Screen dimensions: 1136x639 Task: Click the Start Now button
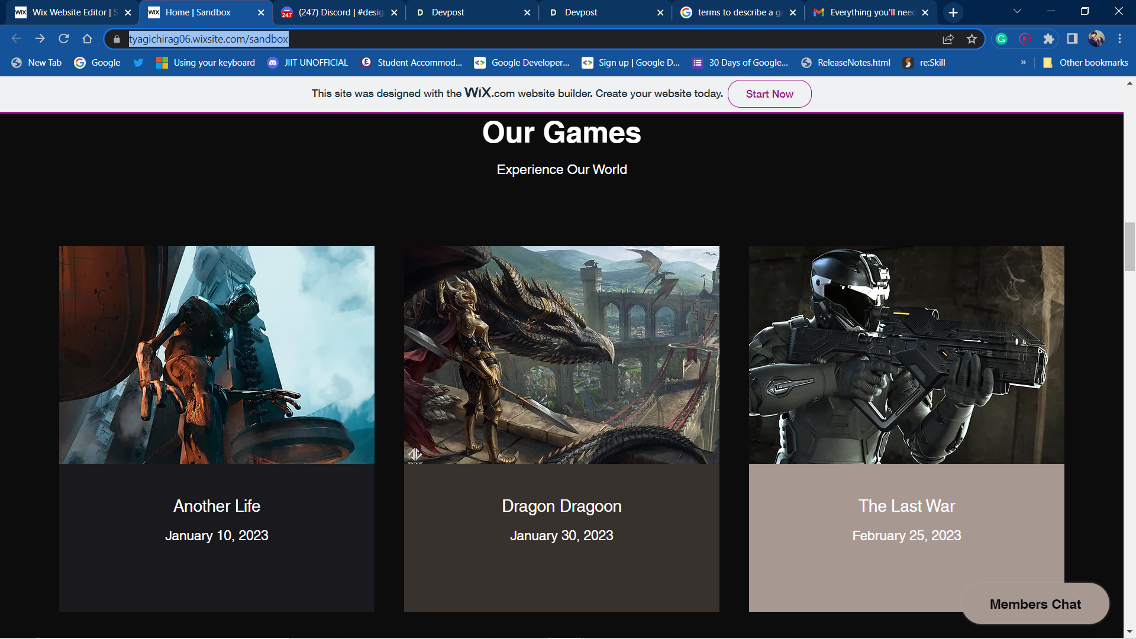[769, 94]
